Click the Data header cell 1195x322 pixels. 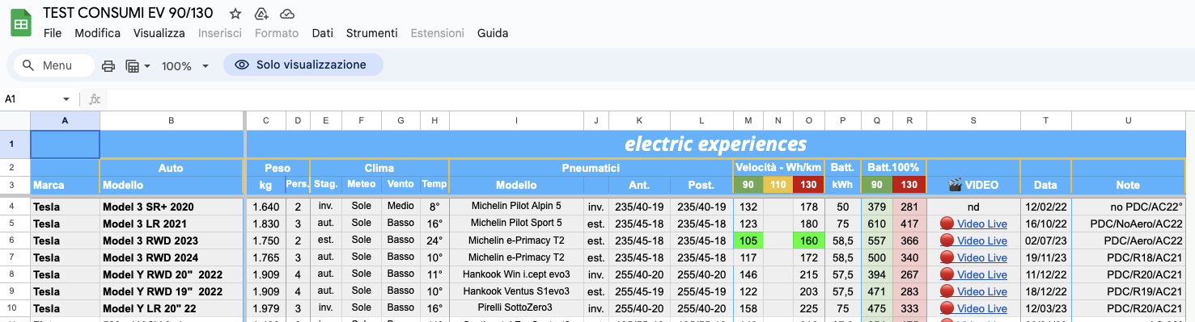tap(1045, 185)
